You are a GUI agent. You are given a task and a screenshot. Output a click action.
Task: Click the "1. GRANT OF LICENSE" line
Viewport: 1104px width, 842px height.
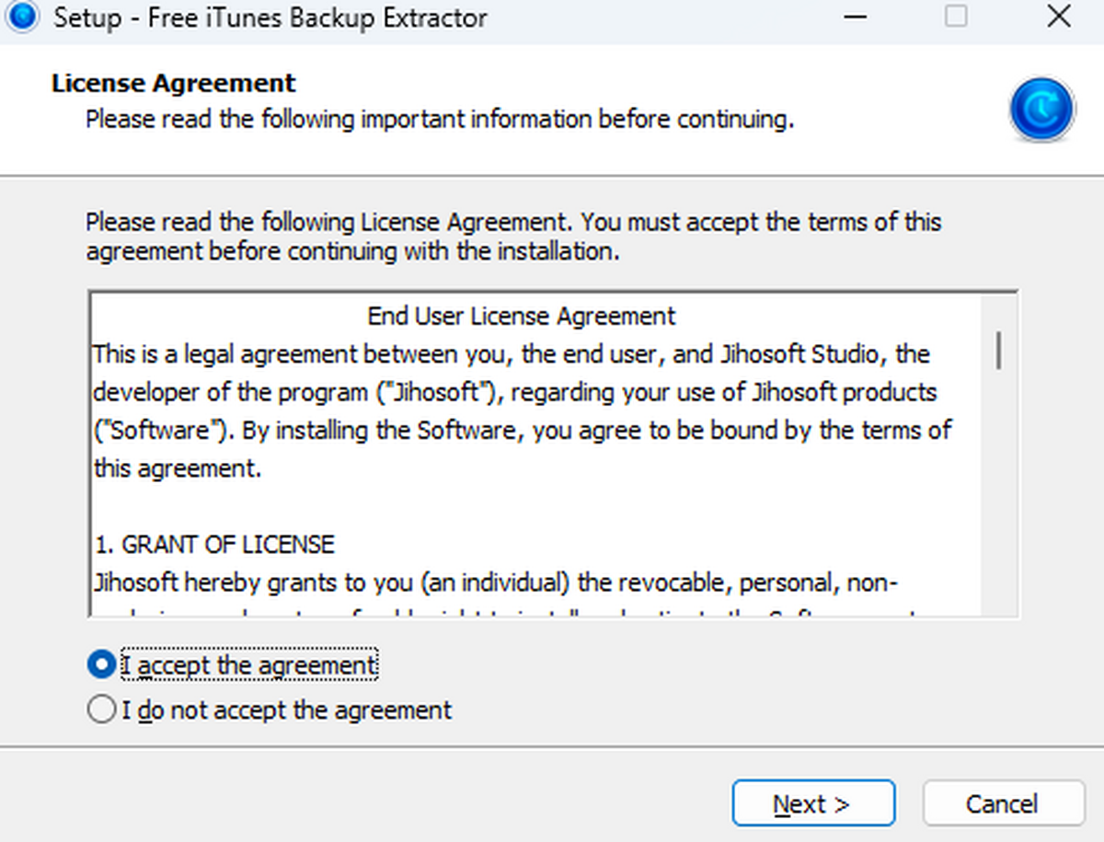tap(214, 545)
